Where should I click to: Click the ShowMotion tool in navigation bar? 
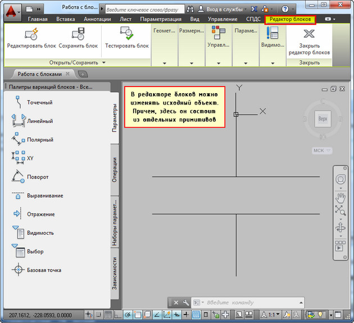point(340,246)
